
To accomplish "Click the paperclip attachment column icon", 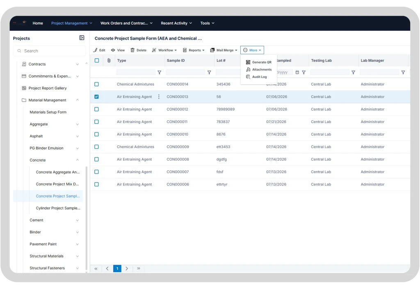I will coord(109,61).
